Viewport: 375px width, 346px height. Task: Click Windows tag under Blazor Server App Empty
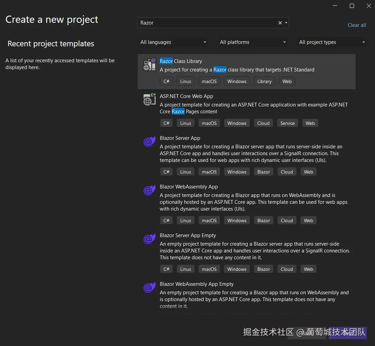[237, 269]
